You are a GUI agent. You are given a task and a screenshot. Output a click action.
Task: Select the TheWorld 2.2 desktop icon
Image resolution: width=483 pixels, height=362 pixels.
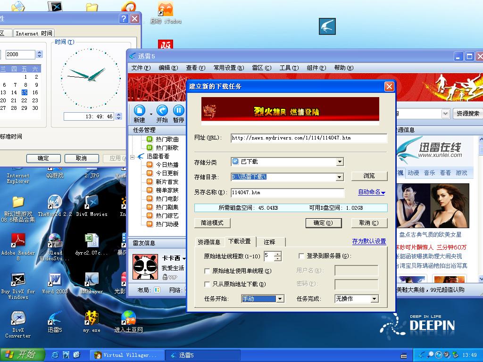(x=55, y=202)
